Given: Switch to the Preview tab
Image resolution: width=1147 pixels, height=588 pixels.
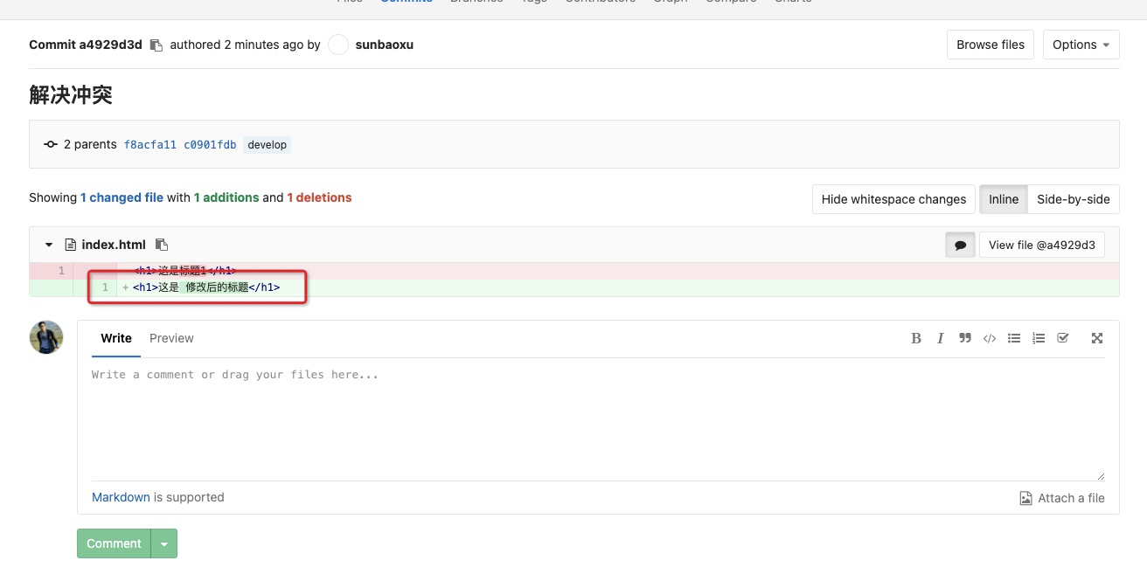Looking at the screenshot, I should pyautogui.click(x=171, y=339).
